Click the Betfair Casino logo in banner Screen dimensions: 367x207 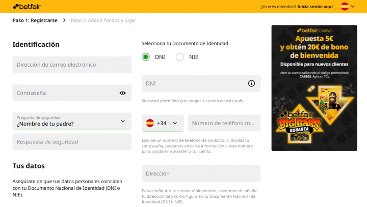coord(314,31)
